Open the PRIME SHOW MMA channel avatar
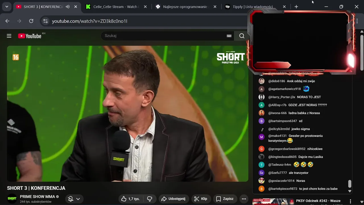 (12, 198)
